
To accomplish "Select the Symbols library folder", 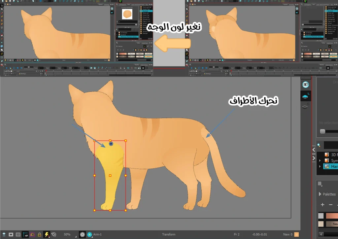I will tap(331, 160).
